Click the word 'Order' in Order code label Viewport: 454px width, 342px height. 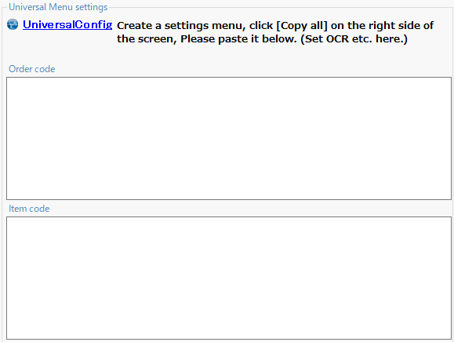click(x=20, y=69)
